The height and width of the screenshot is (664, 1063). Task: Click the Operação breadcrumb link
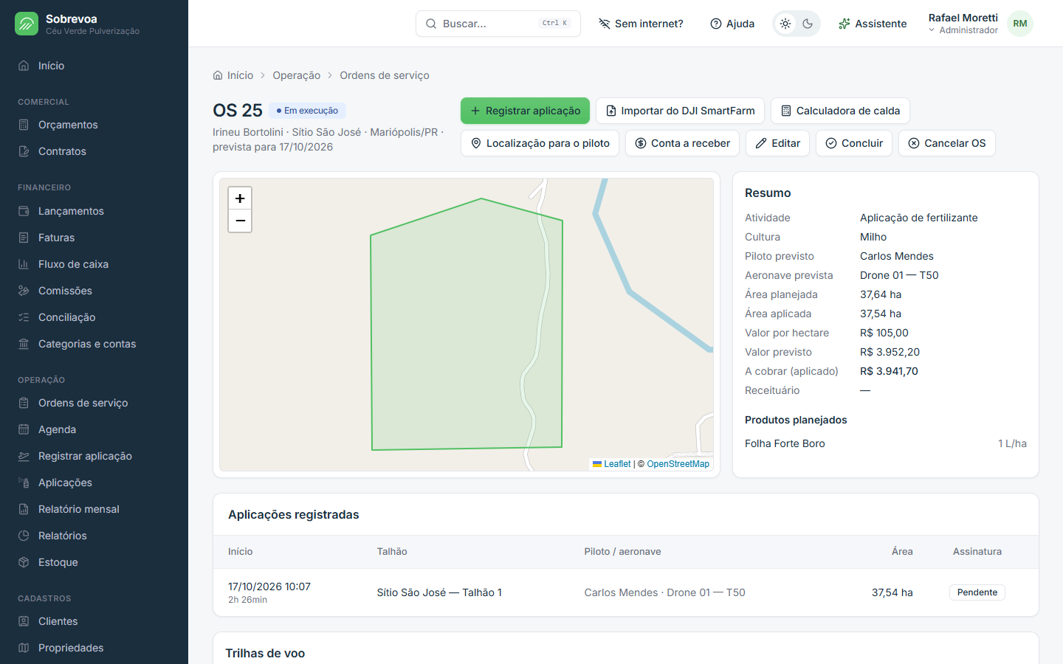pyautogui.click(x=296, y=75)
